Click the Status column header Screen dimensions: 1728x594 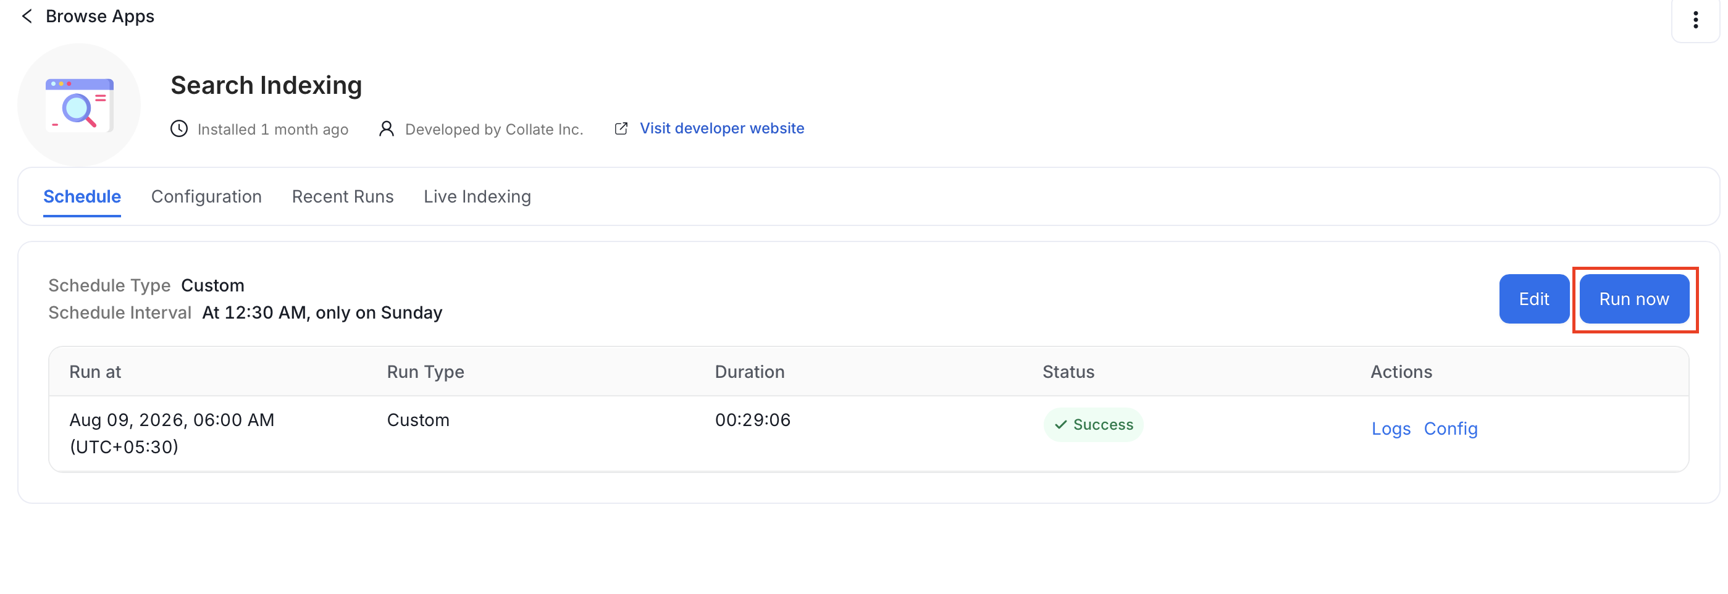[1068, 372]
